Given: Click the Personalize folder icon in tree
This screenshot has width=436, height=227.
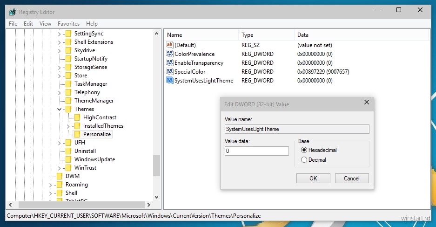Looking at the screenshot, I should pos(77,134).
